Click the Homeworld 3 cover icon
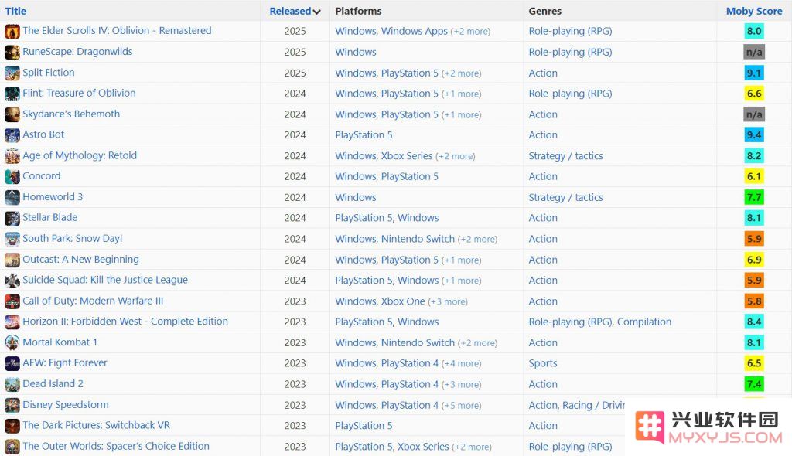792x456 pixels. [x=12, y=197]
